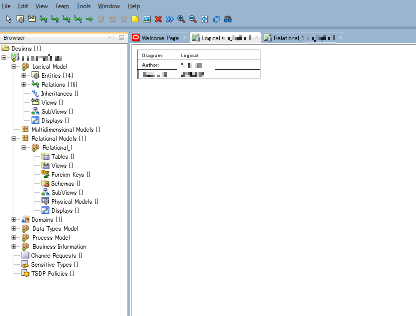Select Views under Relational_1
This screenshot has width=416, height=316.
(x=57, y=165)
